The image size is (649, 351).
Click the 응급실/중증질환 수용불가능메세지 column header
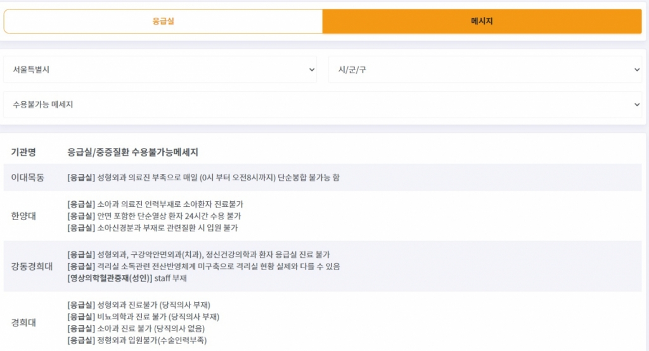[x=133, y=152]
